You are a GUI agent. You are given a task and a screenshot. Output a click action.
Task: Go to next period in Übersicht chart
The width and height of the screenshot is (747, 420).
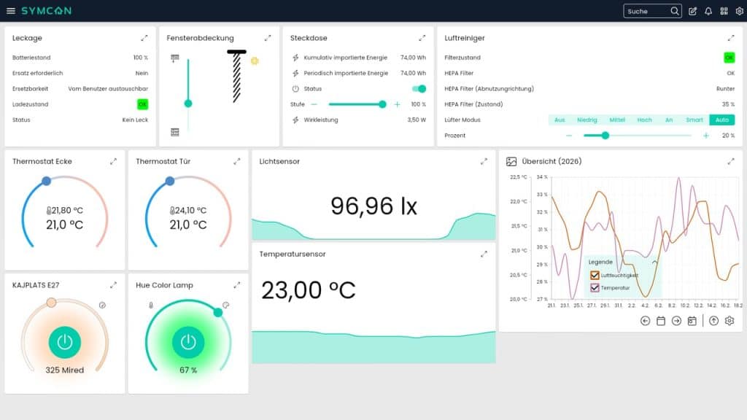(676, 321)
